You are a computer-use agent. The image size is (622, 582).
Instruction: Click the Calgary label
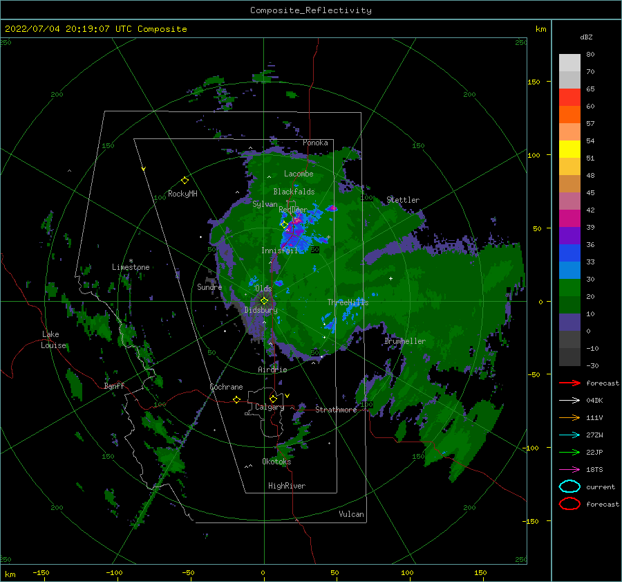click(270, 407)
